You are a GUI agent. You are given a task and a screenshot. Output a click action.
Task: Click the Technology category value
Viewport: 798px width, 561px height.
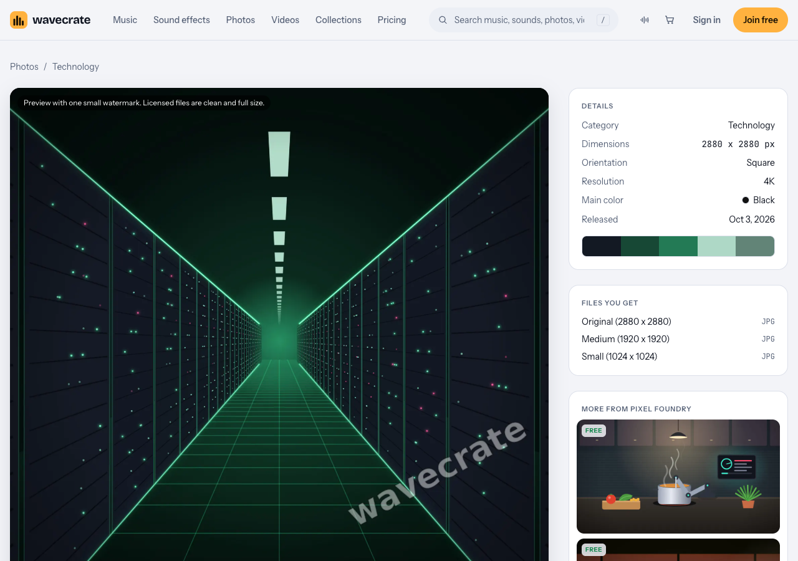click(x=751, y=125)
